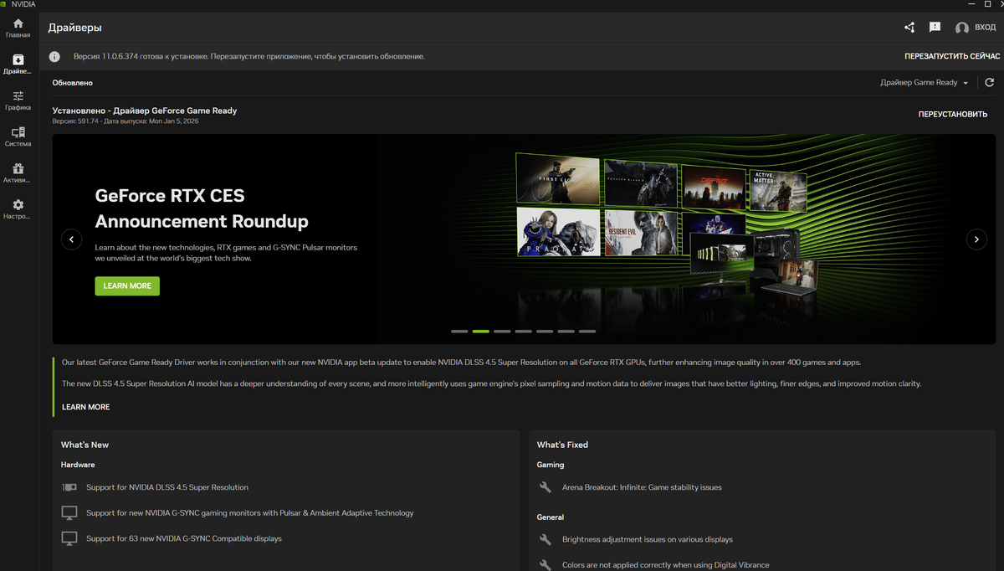Click the What's Fixed heading
This screenshot has height=571, width=1004.
click(x=562, y=445)
